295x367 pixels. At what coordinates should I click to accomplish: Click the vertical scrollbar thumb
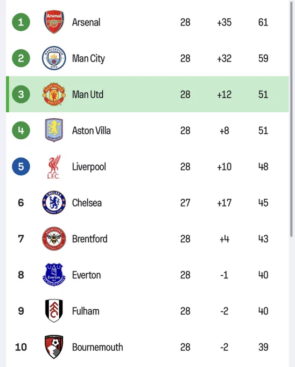(x=291, y=119)
